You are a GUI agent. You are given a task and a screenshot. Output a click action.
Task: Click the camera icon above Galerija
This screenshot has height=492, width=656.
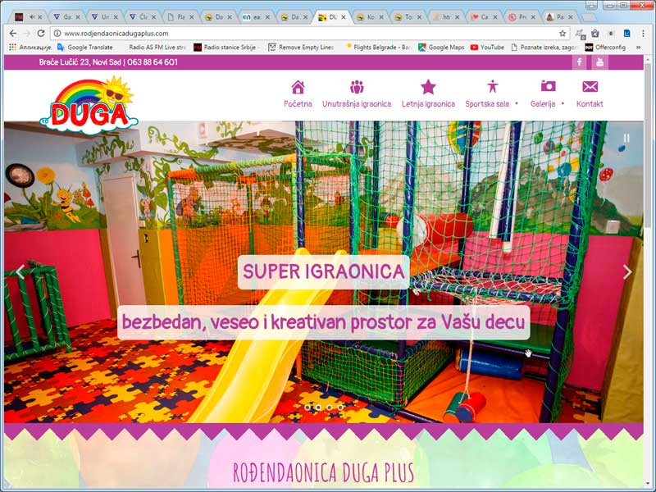pos(548,86)
